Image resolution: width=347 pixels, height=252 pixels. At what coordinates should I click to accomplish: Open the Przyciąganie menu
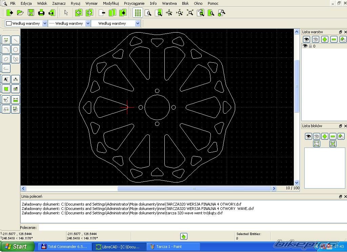[x=134, y=3]
